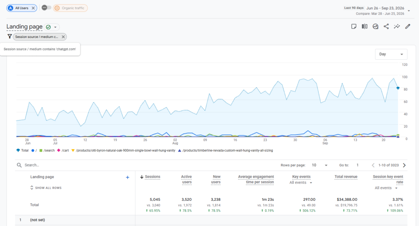Click the chart endpoint marker on Total line
Screen dimensions: 419x226
click(x=398, y=88)
